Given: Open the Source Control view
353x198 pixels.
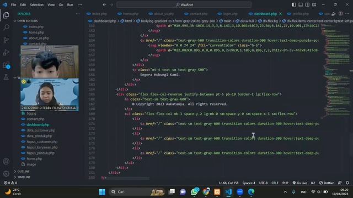Looking at the screenshot, I should click(x=6, y=40).
